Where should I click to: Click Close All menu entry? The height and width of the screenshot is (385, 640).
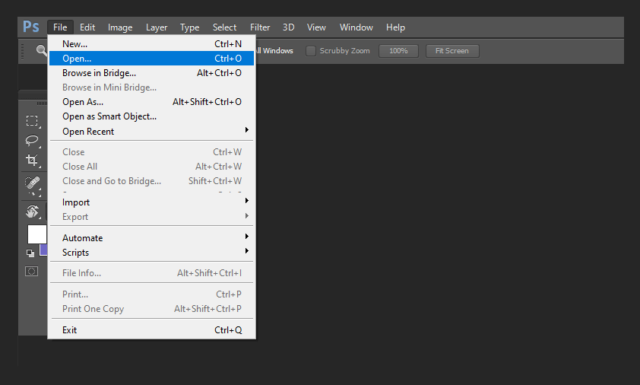click(x=151, y=167)
